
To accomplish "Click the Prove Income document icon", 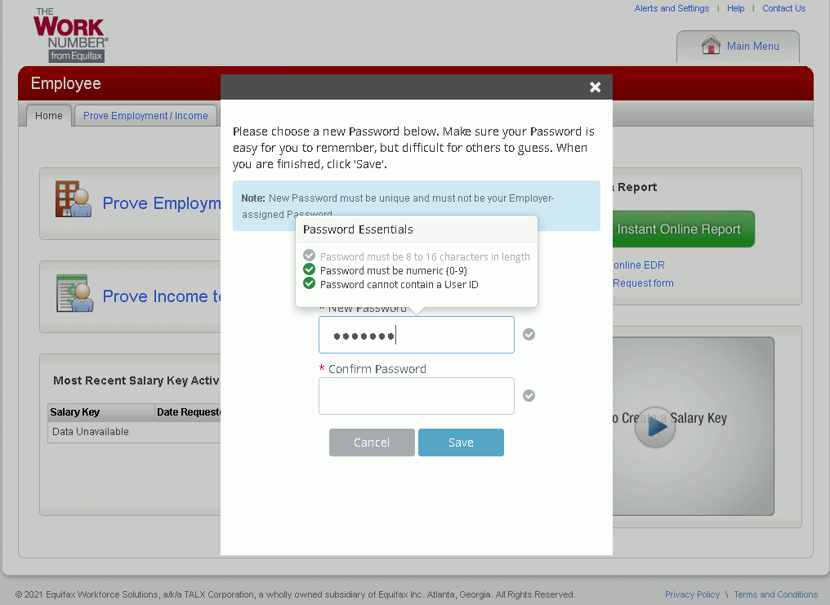I will coord(74,293).
